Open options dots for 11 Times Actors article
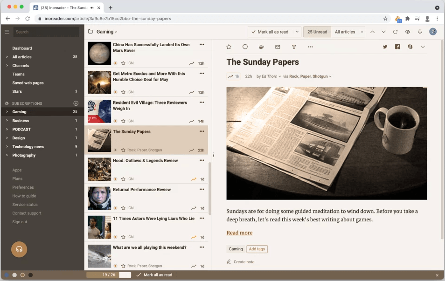 pos(202,219)
